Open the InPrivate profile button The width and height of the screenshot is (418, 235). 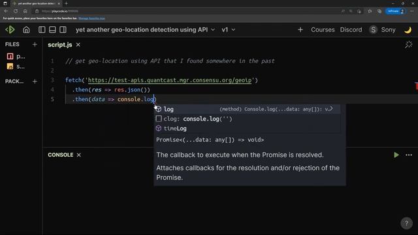coord(396,11)
